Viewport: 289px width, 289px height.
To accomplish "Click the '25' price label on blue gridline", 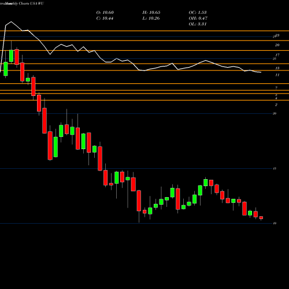I will point(275,59).
